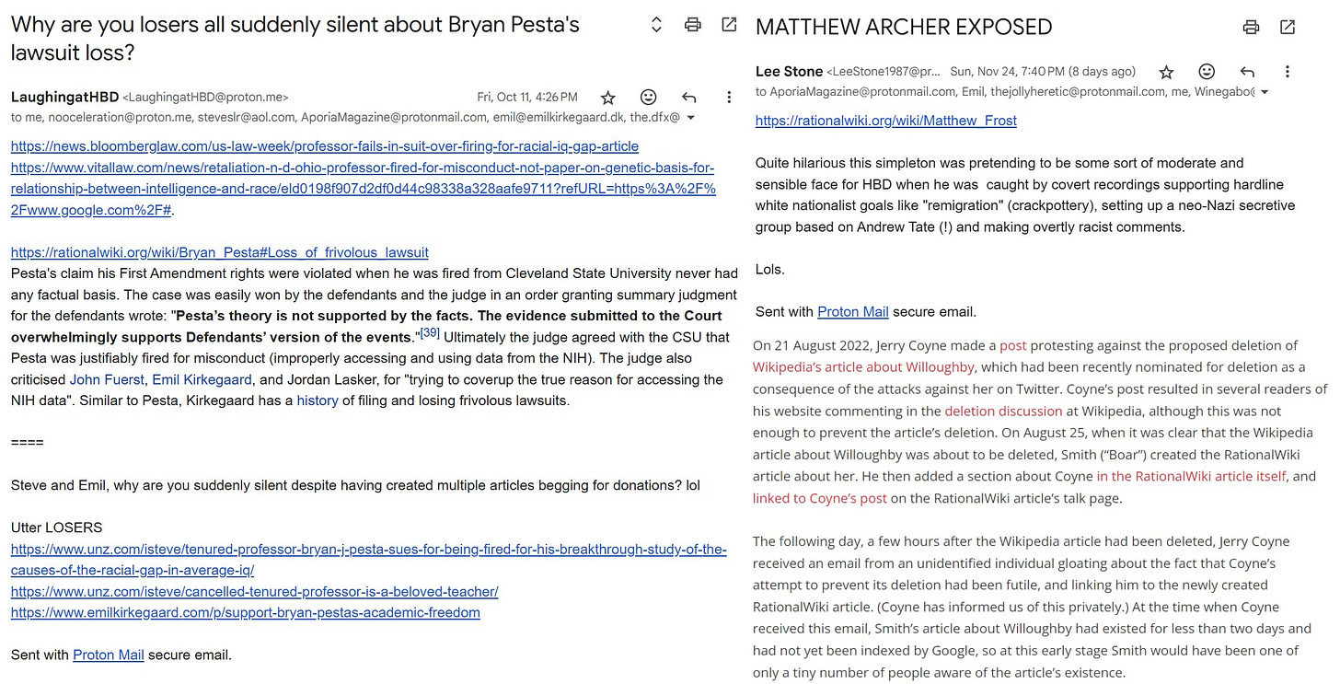Open Bryan Pesta email in new window

(x=729, y=26)
